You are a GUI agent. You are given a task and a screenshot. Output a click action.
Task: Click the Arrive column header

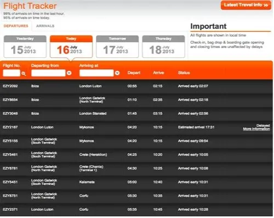[x=158, y=73]
